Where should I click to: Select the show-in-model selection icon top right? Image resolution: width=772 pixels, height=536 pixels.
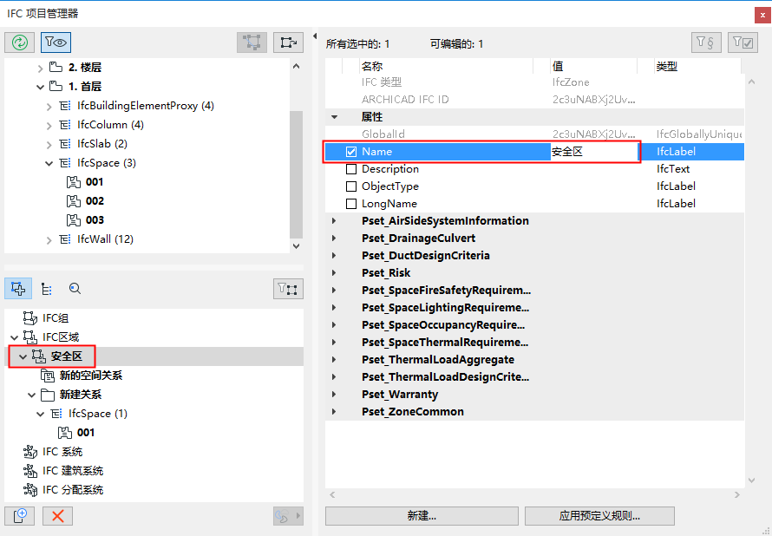point(289,42)
